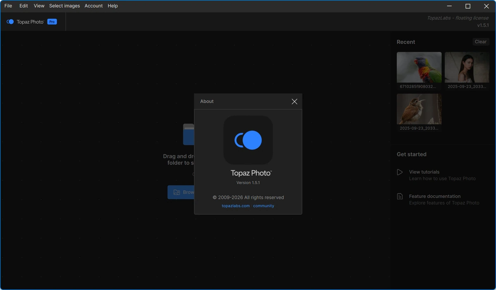This screenshot has height=290, width=496.
Task: Click the View tutorials play icon
Action: tap(400, 172)
